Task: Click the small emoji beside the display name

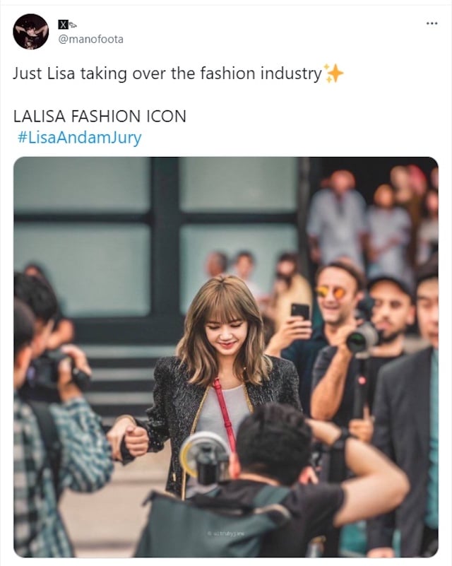Action: [73, 25]
